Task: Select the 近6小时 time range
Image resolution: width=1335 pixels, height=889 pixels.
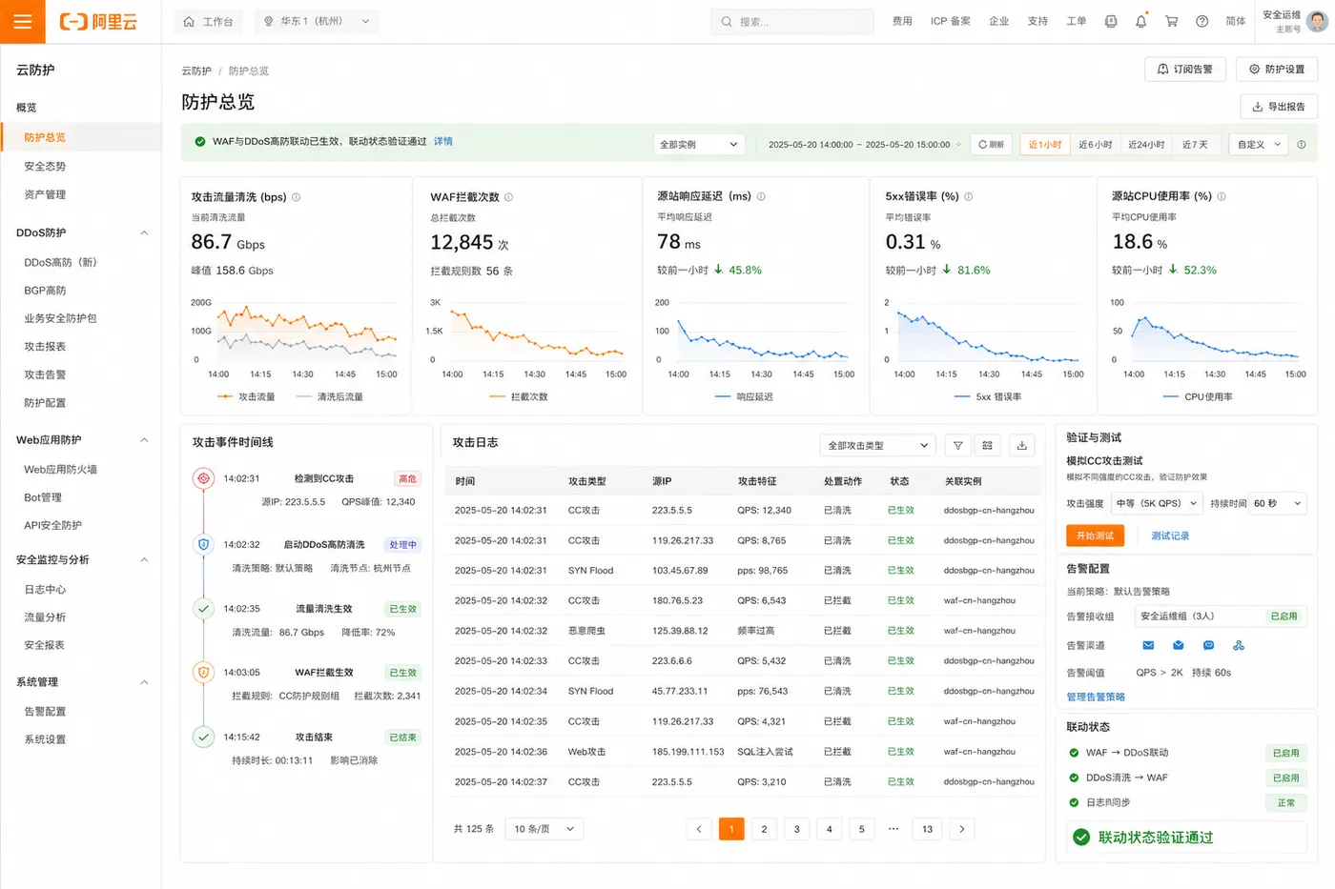Action: tap(1095, 145)
